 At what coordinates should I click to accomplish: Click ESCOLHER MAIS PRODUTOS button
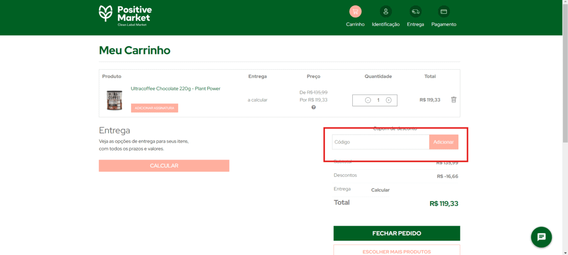397,252
